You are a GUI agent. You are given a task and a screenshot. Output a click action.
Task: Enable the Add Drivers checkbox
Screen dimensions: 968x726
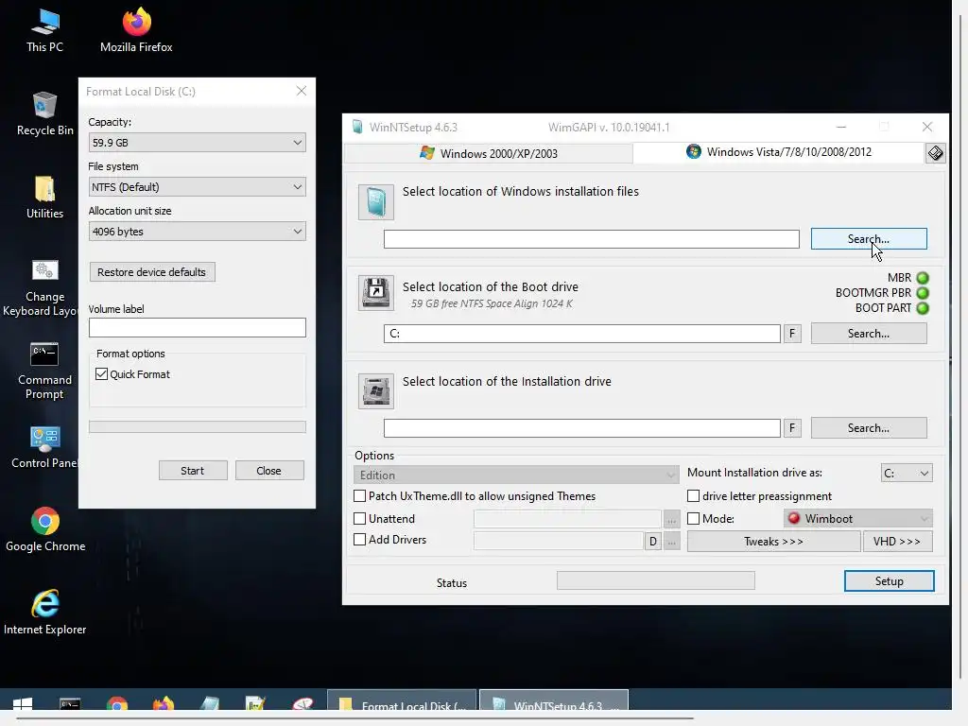pyautogui.click(x=359, y=539)
